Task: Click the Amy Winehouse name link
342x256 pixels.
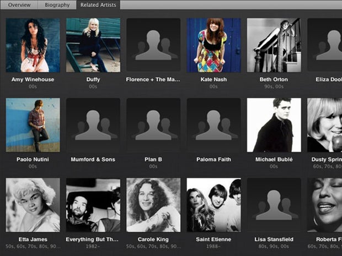Action: (33, 79)
